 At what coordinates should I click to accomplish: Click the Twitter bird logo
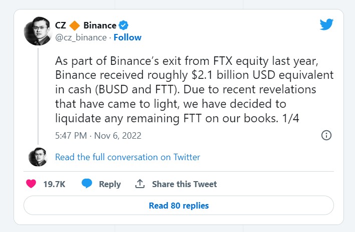tap(326, 24)
